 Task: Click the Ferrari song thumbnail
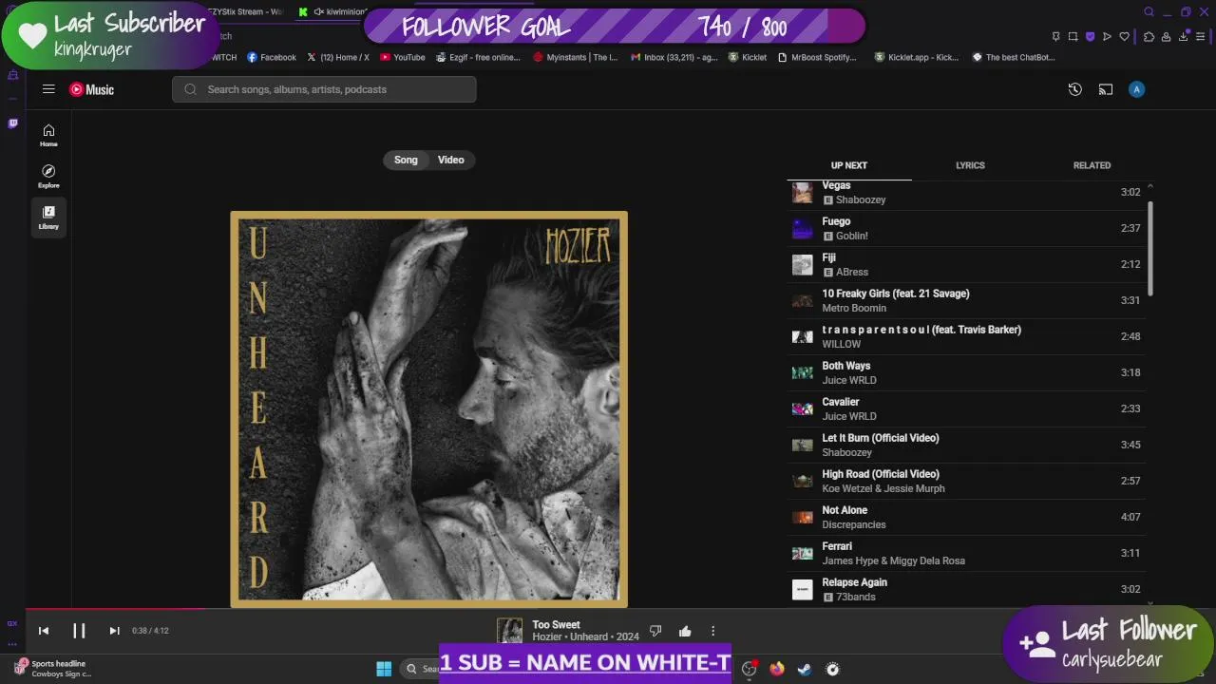coord(803,553)
